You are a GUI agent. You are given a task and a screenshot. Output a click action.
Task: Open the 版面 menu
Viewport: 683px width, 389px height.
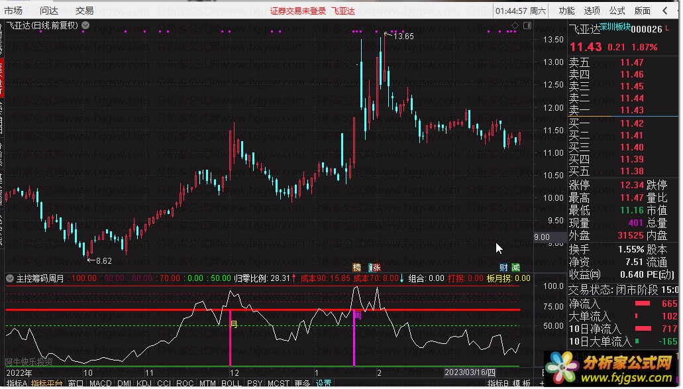tap(643, 11)
